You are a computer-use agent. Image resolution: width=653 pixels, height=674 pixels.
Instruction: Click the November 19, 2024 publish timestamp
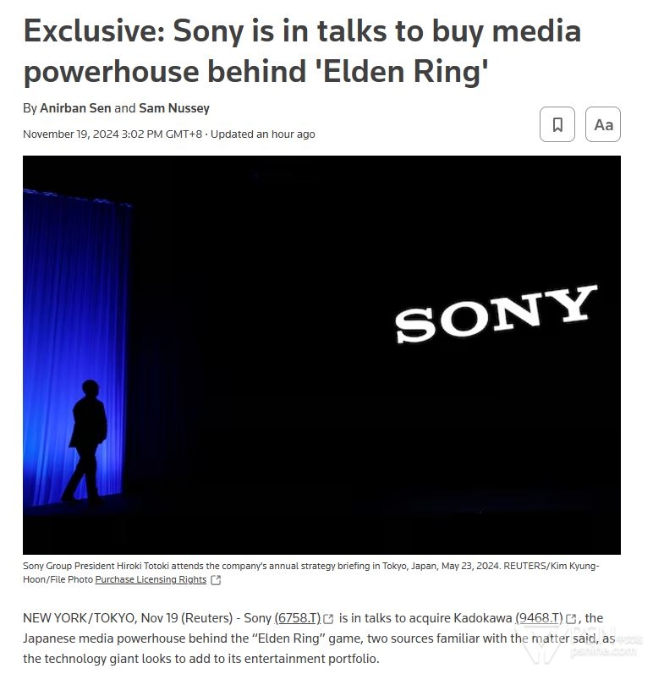click(112, 134)
